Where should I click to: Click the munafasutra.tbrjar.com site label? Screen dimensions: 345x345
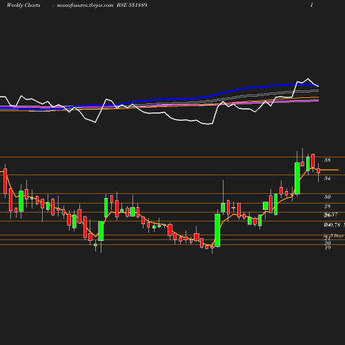tap(85, 5)
